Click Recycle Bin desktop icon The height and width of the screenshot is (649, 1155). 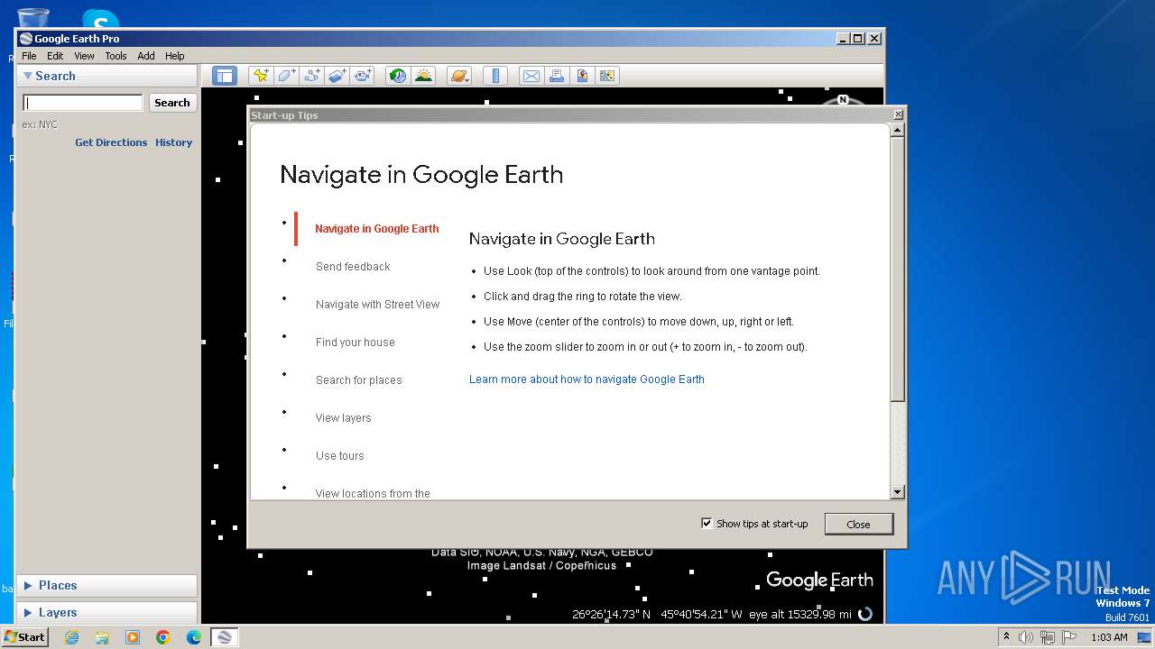tap(33, 18)
